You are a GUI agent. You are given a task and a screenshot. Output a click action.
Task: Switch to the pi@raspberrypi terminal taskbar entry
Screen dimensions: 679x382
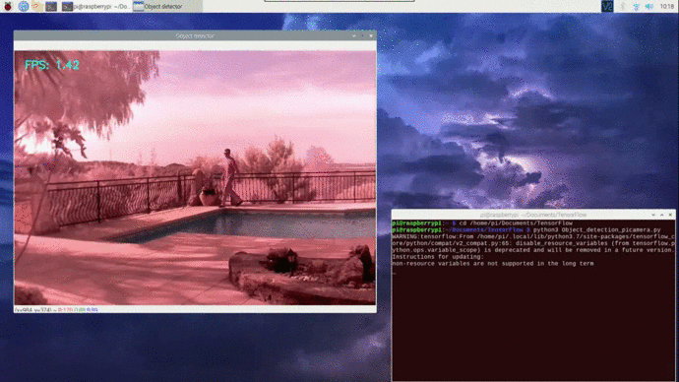point(95,6)
